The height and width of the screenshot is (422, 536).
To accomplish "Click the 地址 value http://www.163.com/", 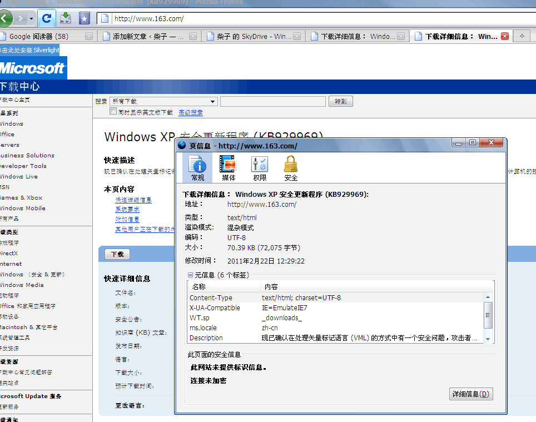I will 262,205.
